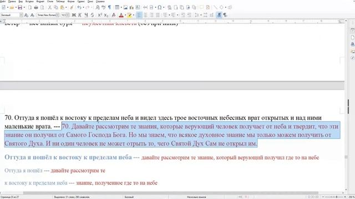Expand the highlight color dropdown arrow
The image size is (355, 199).
(133, 15)
